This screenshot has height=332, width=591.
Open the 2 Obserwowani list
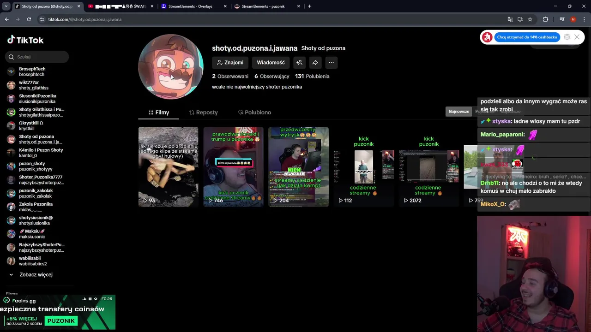(230, 77)
